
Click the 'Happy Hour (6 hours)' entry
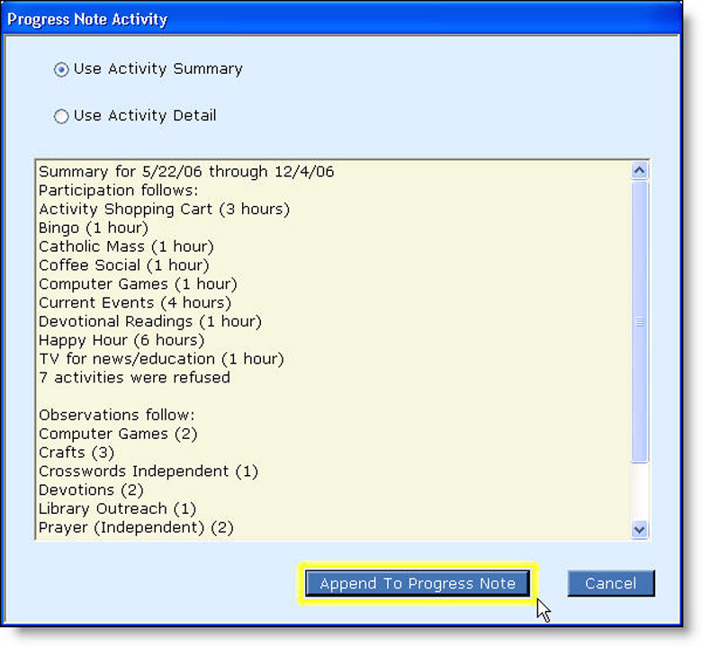pyautogui.click(x=121, y=340)
